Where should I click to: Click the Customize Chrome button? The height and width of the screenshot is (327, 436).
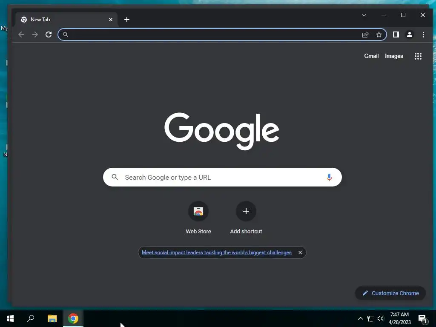point(390,293)
